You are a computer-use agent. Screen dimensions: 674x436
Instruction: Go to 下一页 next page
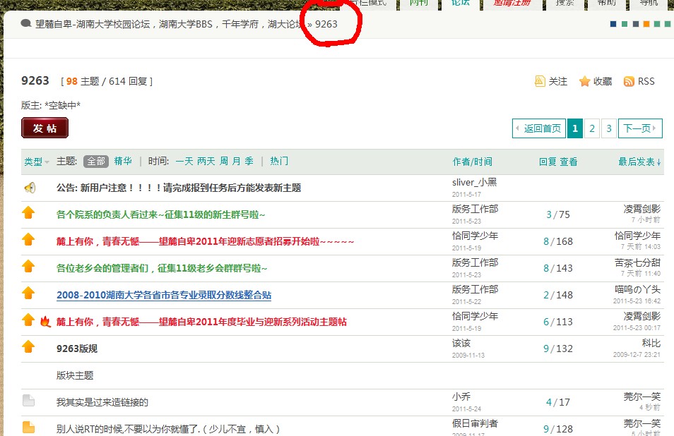[640, 128]
